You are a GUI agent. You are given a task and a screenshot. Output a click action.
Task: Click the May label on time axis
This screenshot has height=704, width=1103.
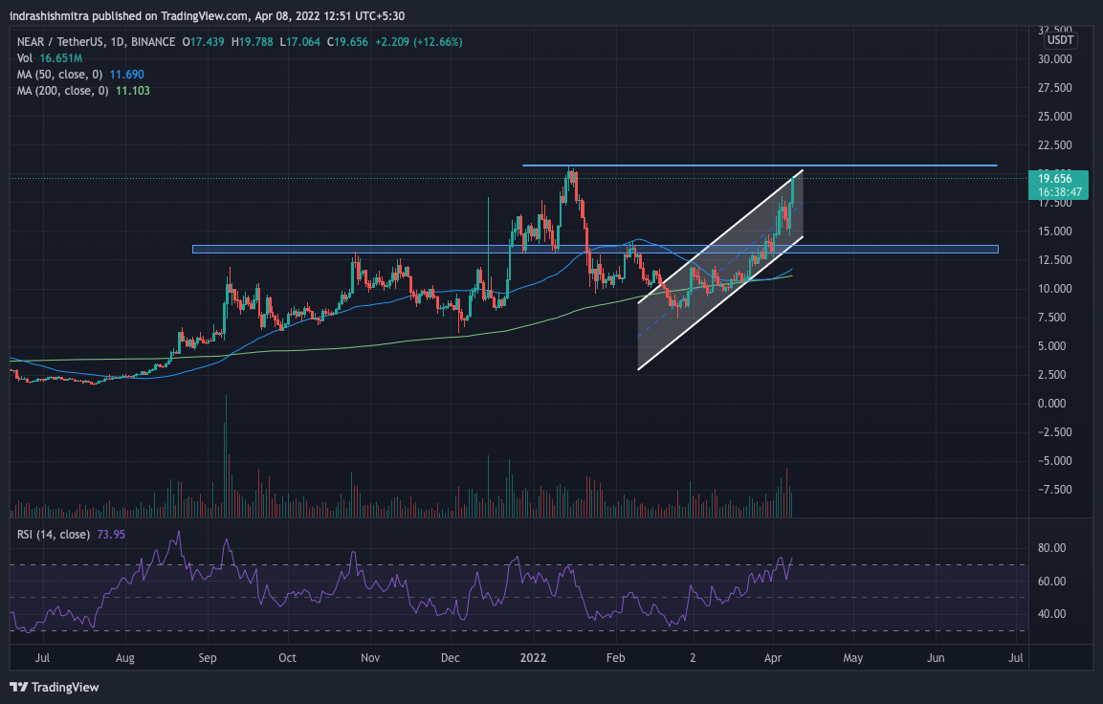[852, 658]
